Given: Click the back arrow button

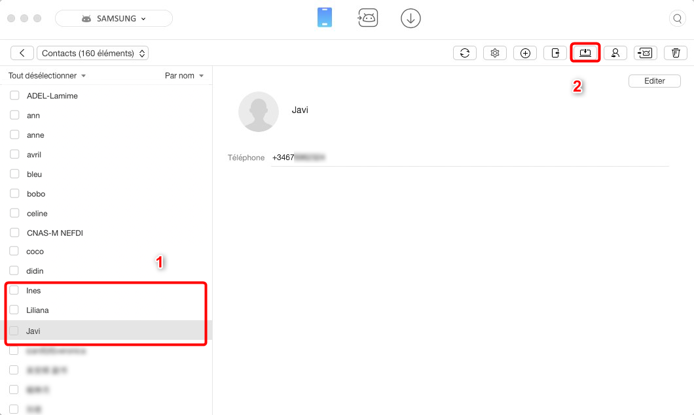Looking at the screenshot, I should pos(22,53).
